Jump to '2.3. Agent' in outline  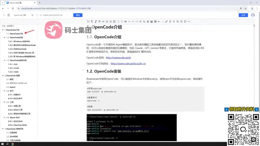[11, 87]
